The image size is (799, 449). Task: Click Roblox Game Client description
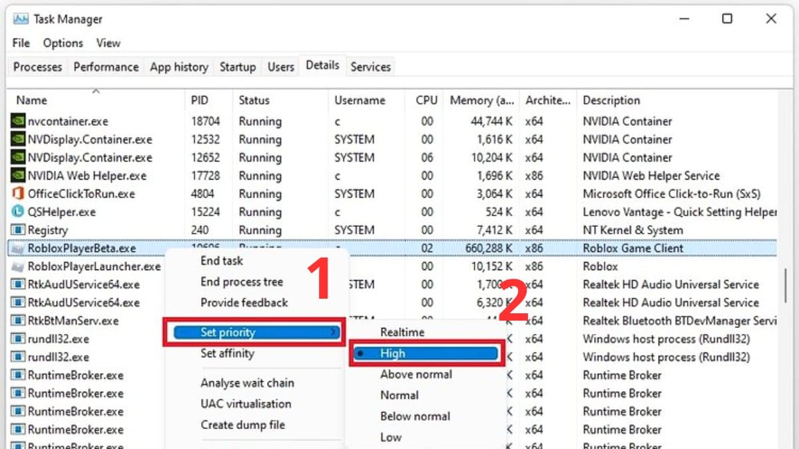[633, 248]
